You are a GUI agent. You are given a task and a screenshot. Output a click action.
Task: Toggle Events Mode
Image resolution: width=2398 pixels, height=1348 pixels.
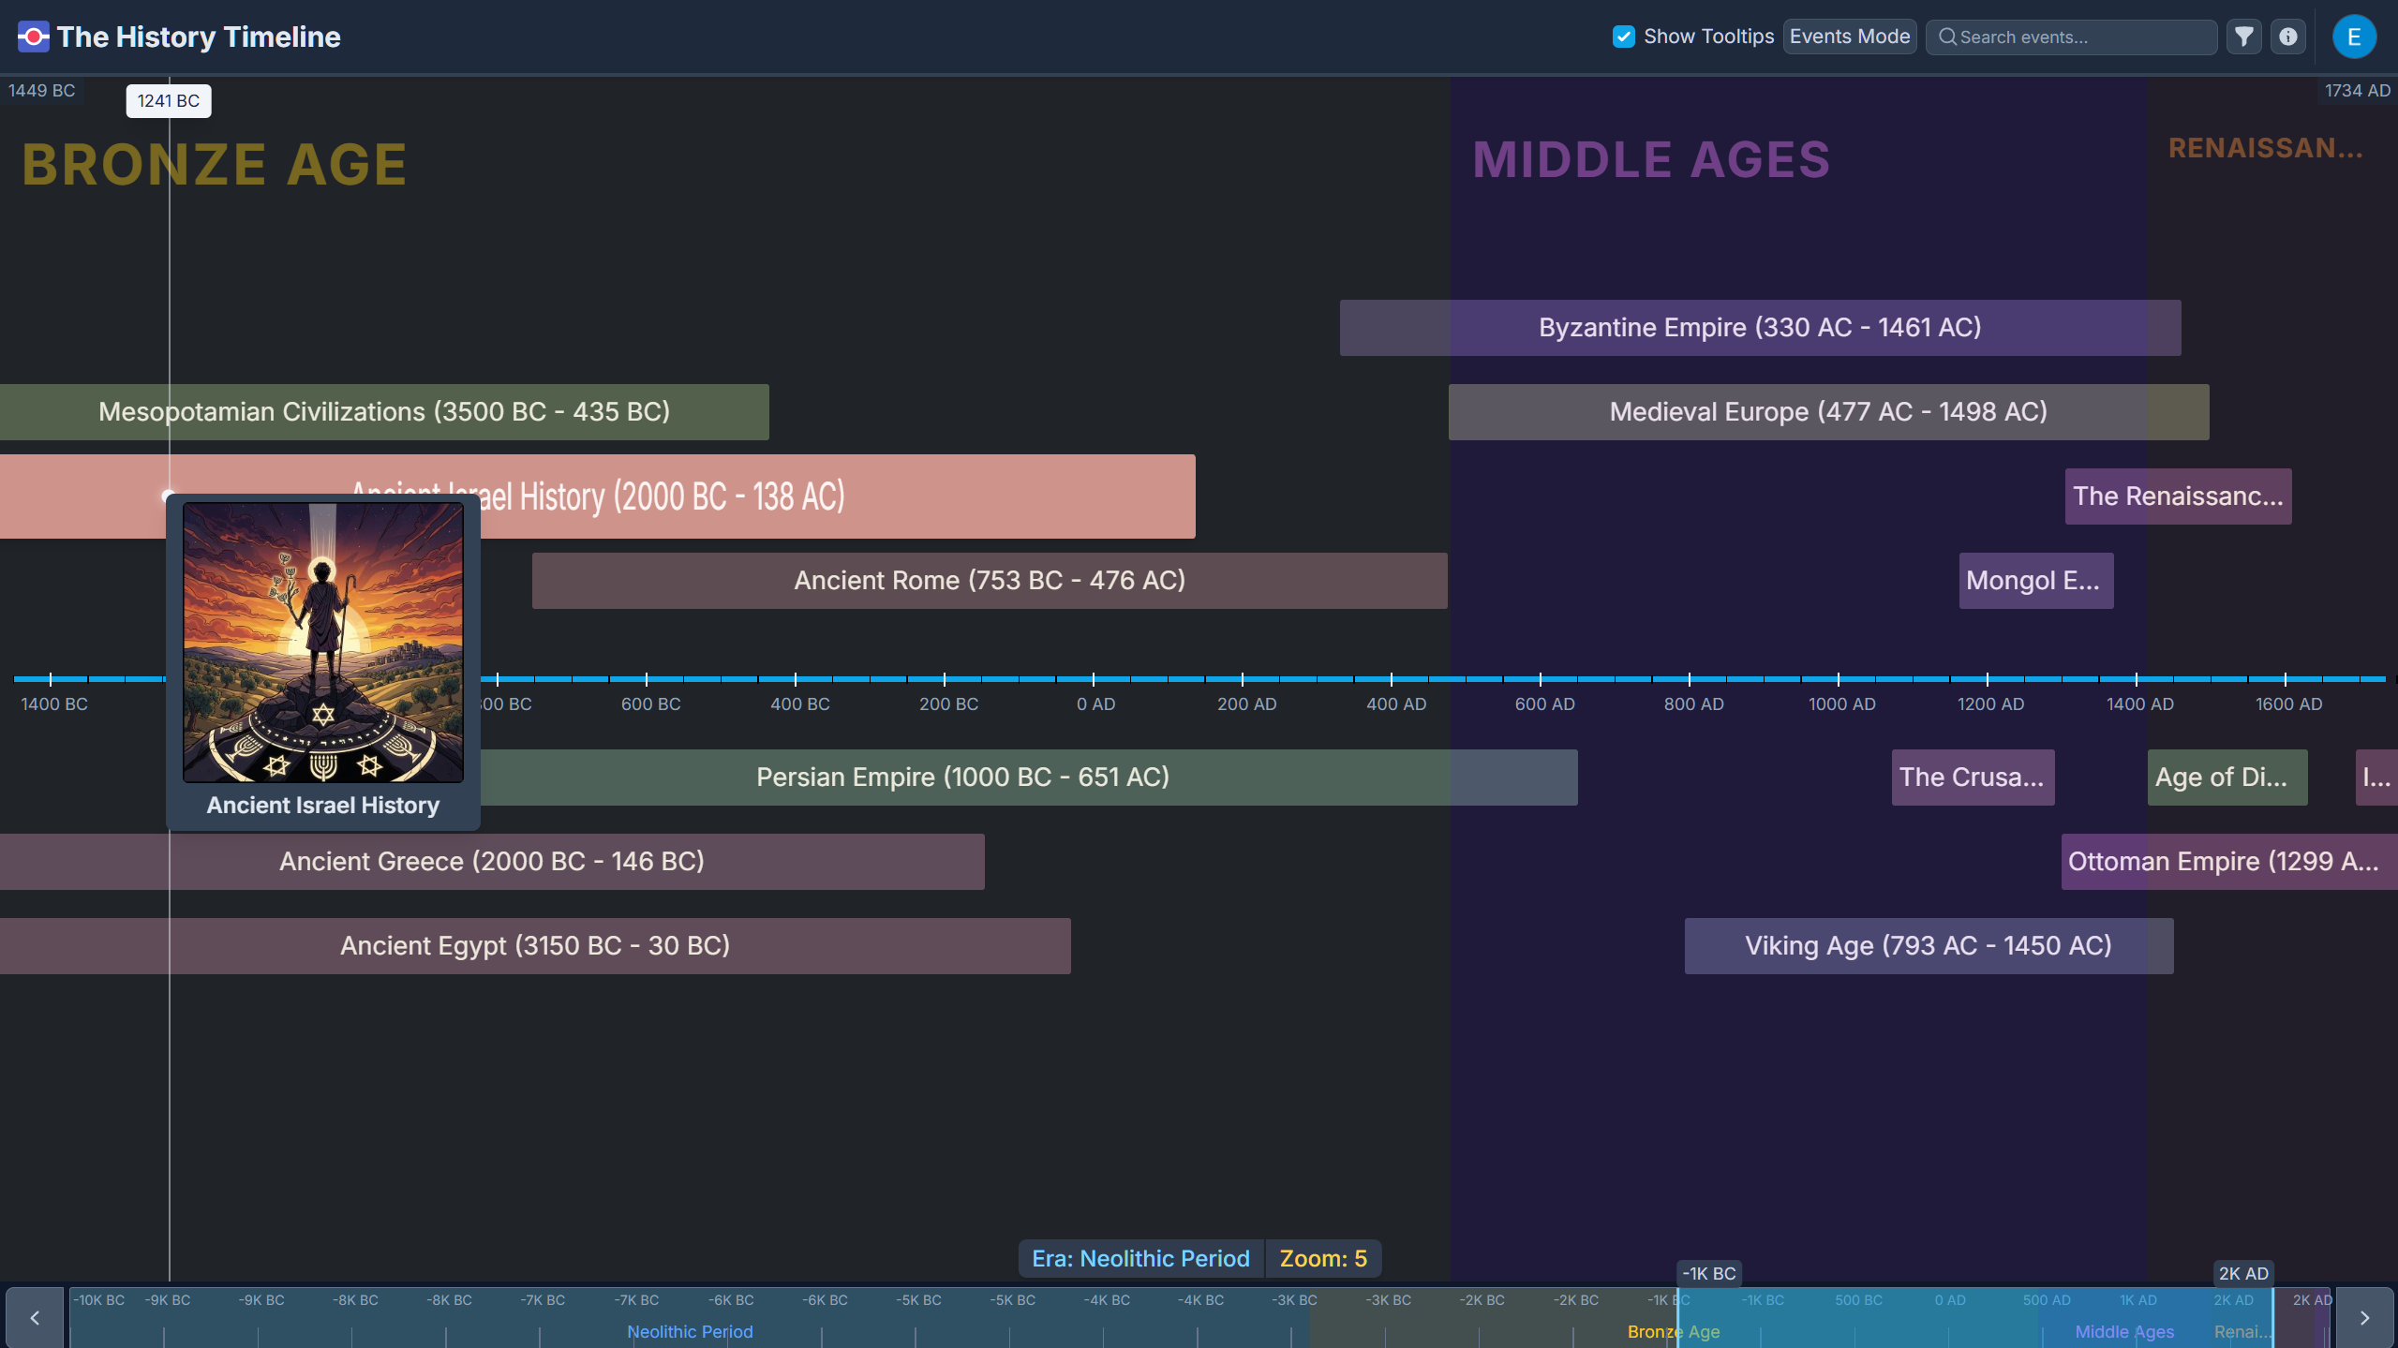[x=1848, y=37]
